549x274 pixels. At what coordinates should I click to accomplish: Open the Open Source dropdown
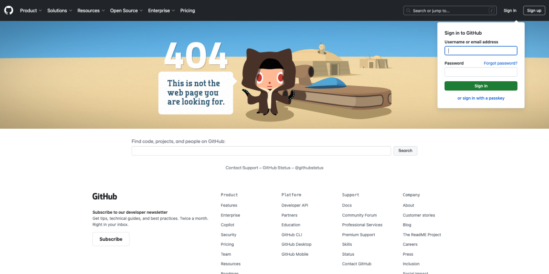tap(126, 11)
